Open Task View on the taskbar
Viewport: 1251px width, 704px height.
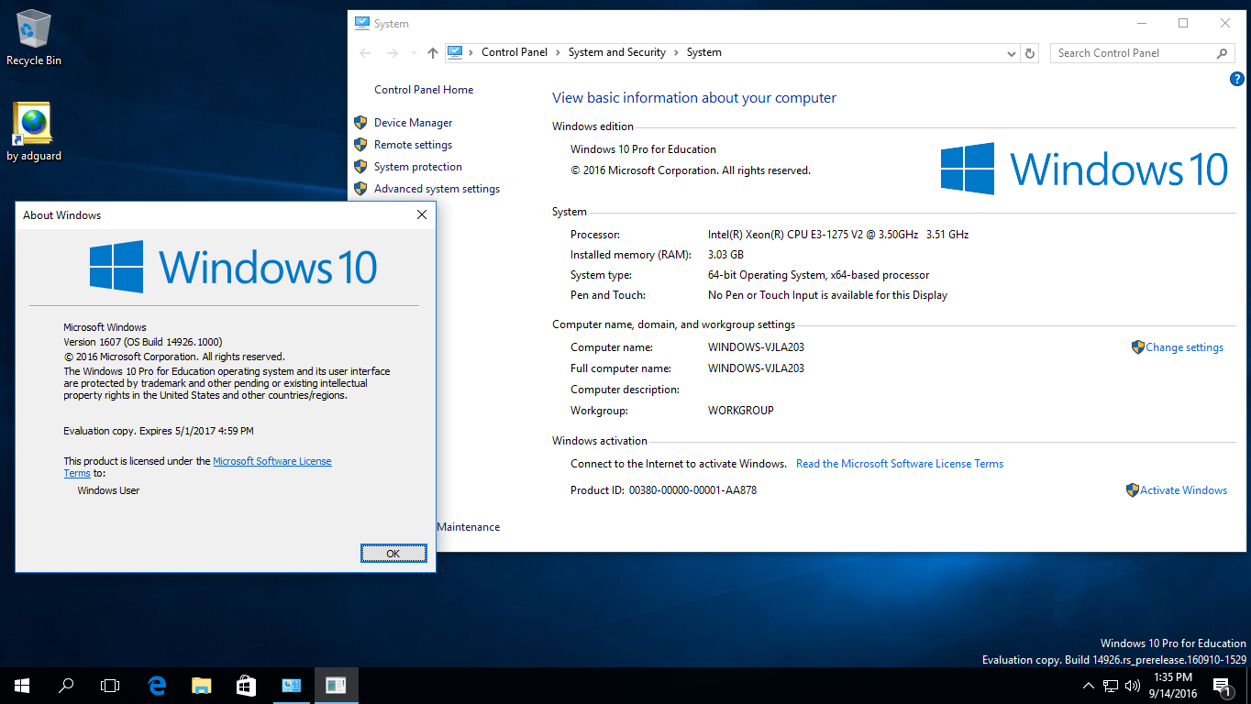pos(110,685)
